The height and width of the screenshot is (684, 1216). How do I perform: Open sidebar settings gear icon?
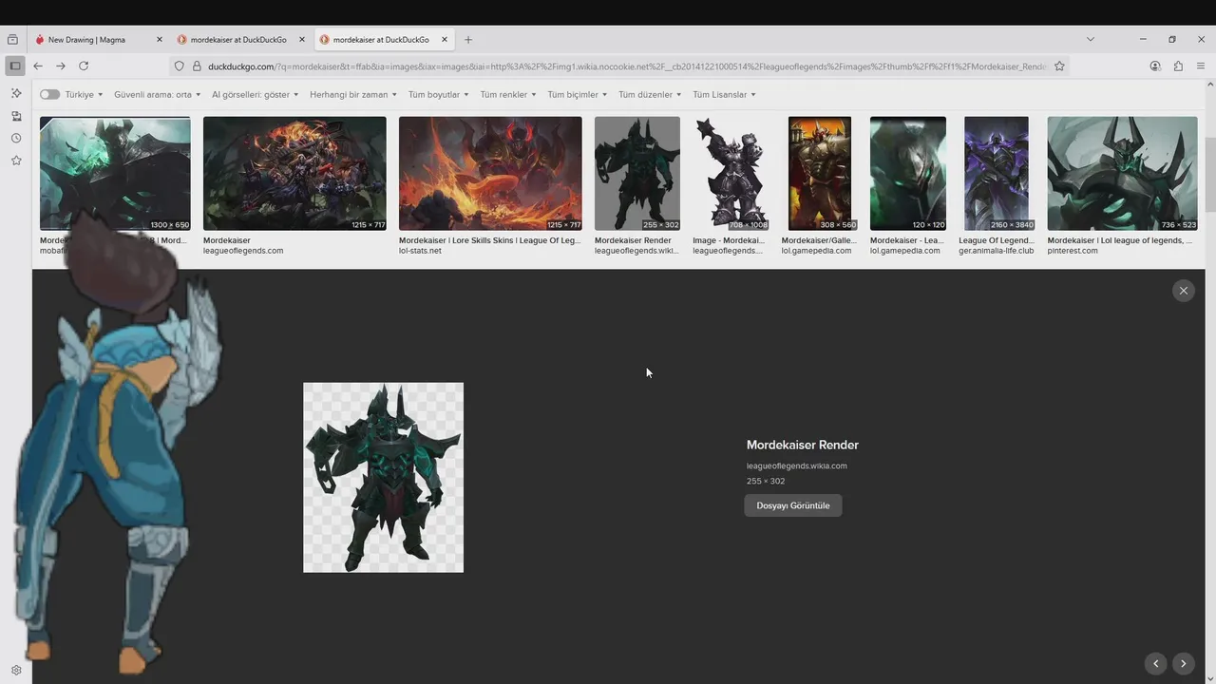(x=16, y=670)
